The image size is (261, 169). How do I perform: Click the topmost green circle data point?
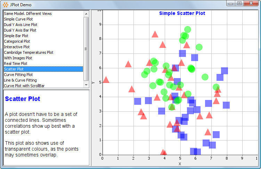[x=188, y=29]
